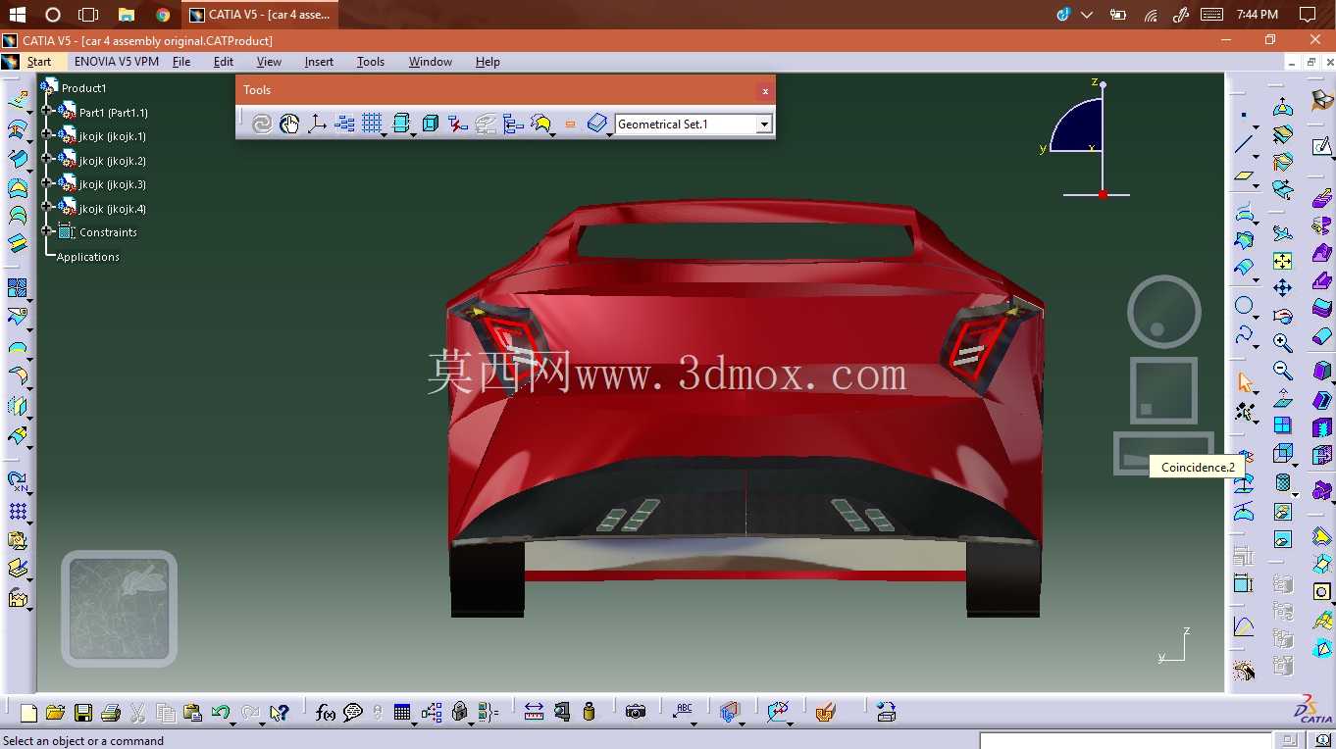
Task: Save the document with the floppy icon
Action: click(x=83, y=713)
